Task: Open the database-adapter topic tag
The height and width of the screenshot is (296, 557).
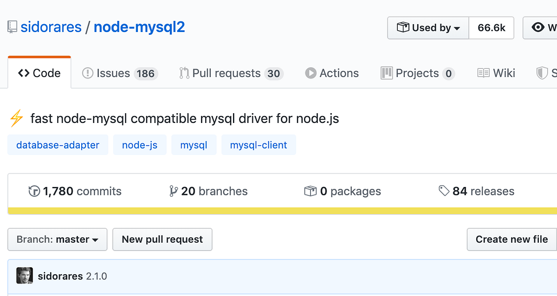Action: pos(58,145)
